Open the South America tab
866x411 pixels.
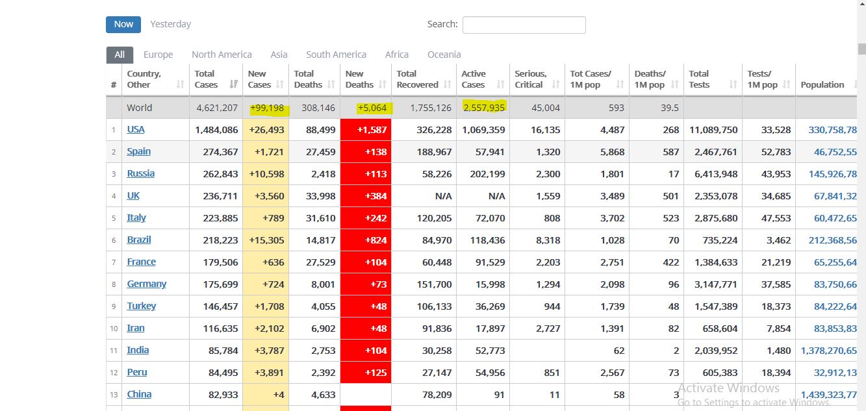point(336,55)
